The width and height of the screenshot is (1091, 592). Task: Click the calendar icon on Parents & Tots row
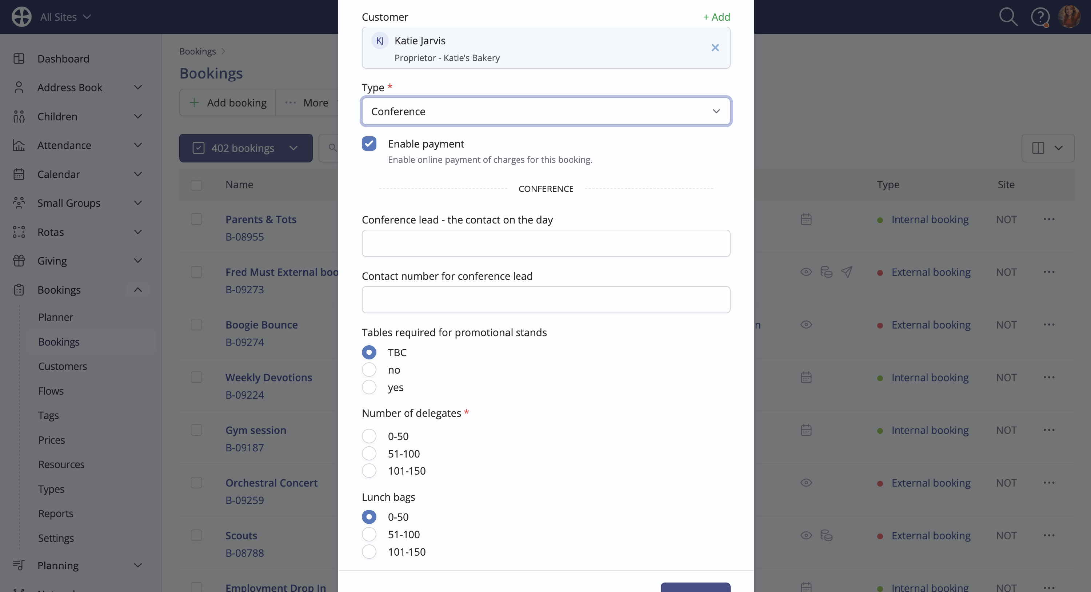(x=806, y=219)
